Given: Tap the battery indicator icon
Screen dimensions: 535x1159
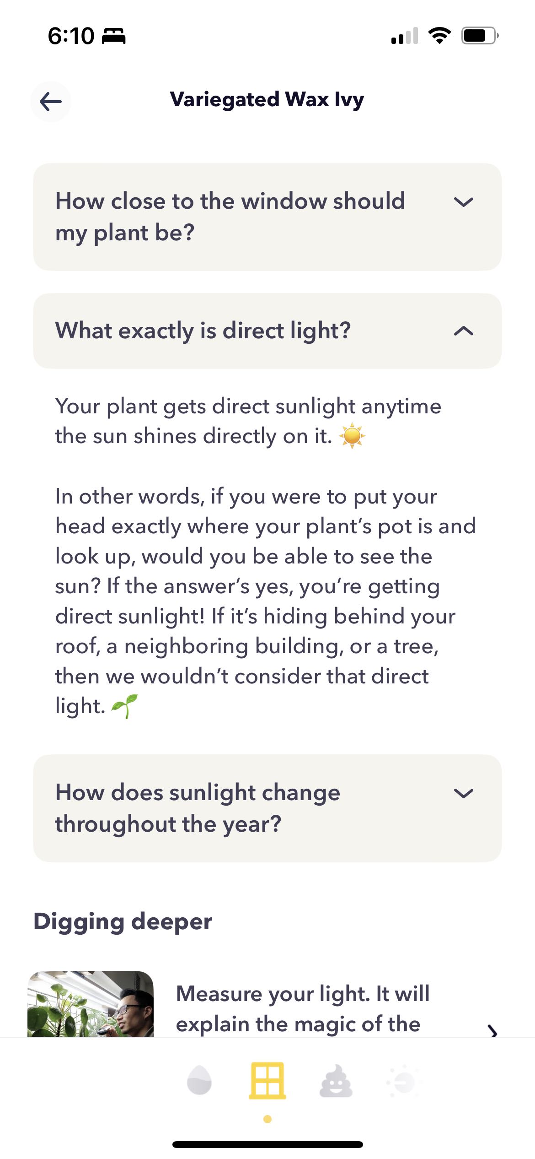Looking at the screenshot, I should [x=480, y=36].
